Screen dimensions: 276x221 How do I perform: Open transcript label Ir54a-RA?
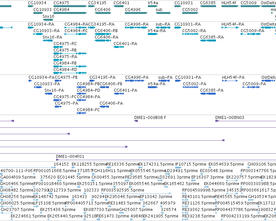[157, 30]
